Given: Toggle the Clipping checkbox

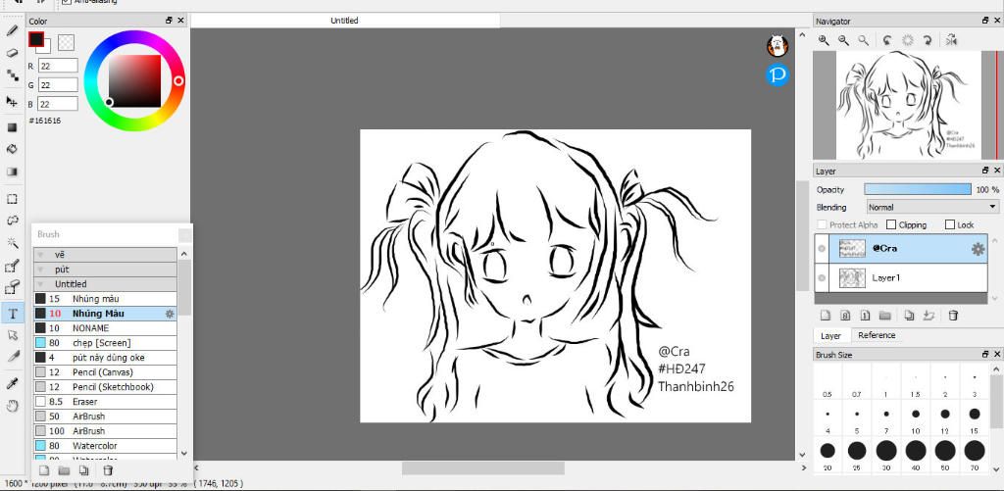Looking at the screenshot, I should 890,224.
